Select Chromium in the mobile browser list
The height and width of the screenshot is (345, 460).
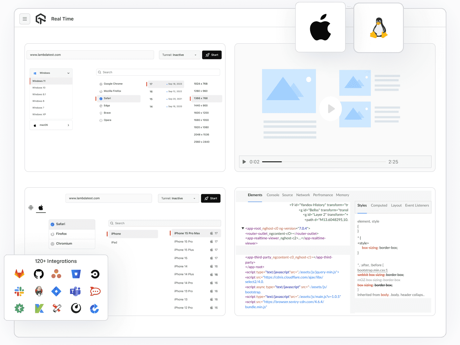pos(72,244)
